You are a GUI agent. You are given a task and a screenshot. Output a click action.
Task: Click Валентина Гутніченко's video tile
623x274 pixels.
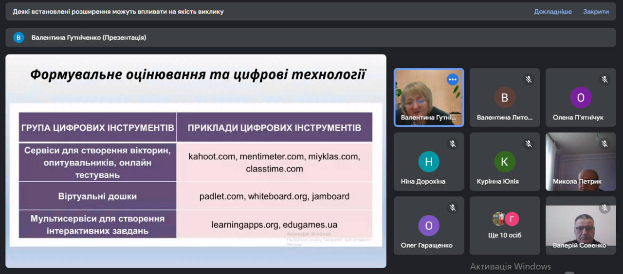coord(429,97)
